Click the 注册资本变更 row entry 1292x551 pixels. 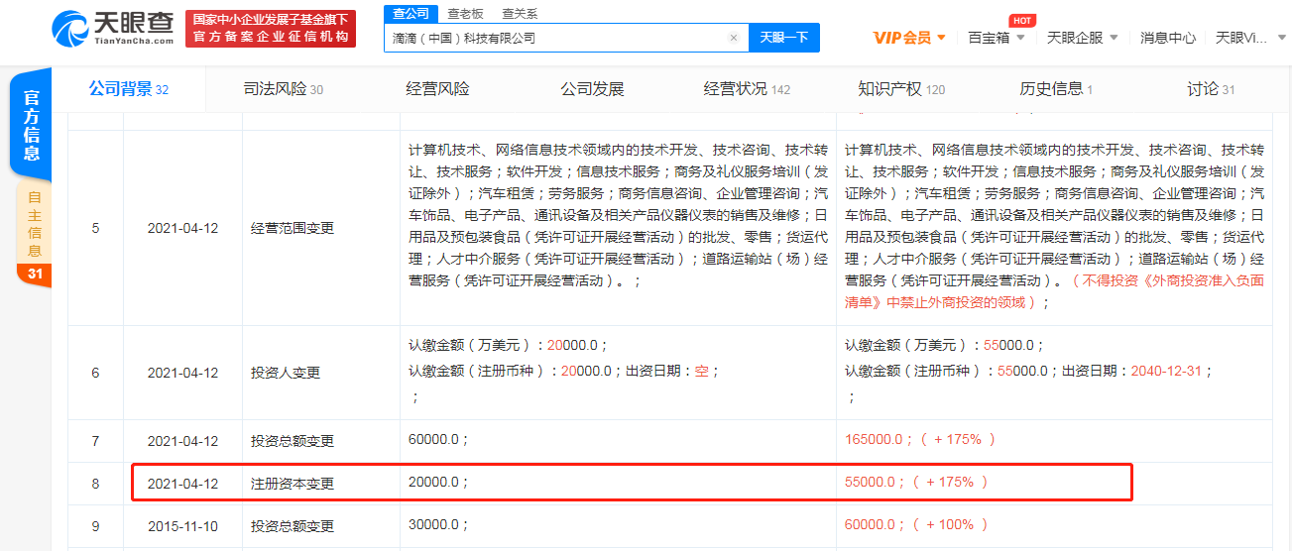pyautogui.click(x=293, y=484)
